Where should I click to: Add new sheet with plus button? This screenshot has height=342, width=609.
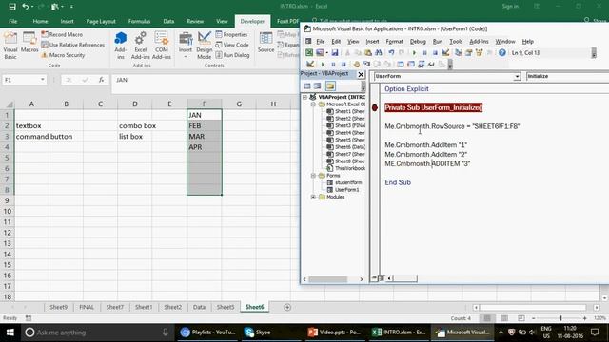click(x=287, y=307)
